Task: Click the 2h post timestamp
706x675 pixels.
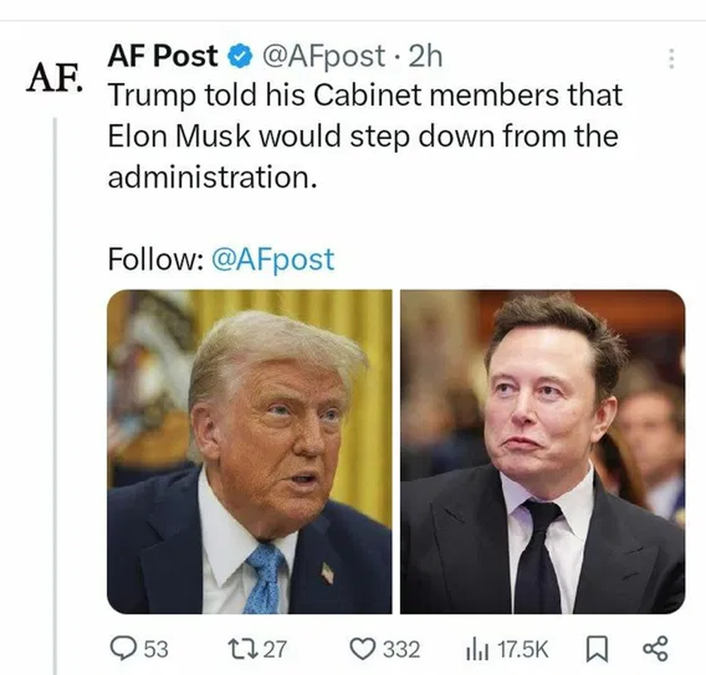Action: [425, 56]
